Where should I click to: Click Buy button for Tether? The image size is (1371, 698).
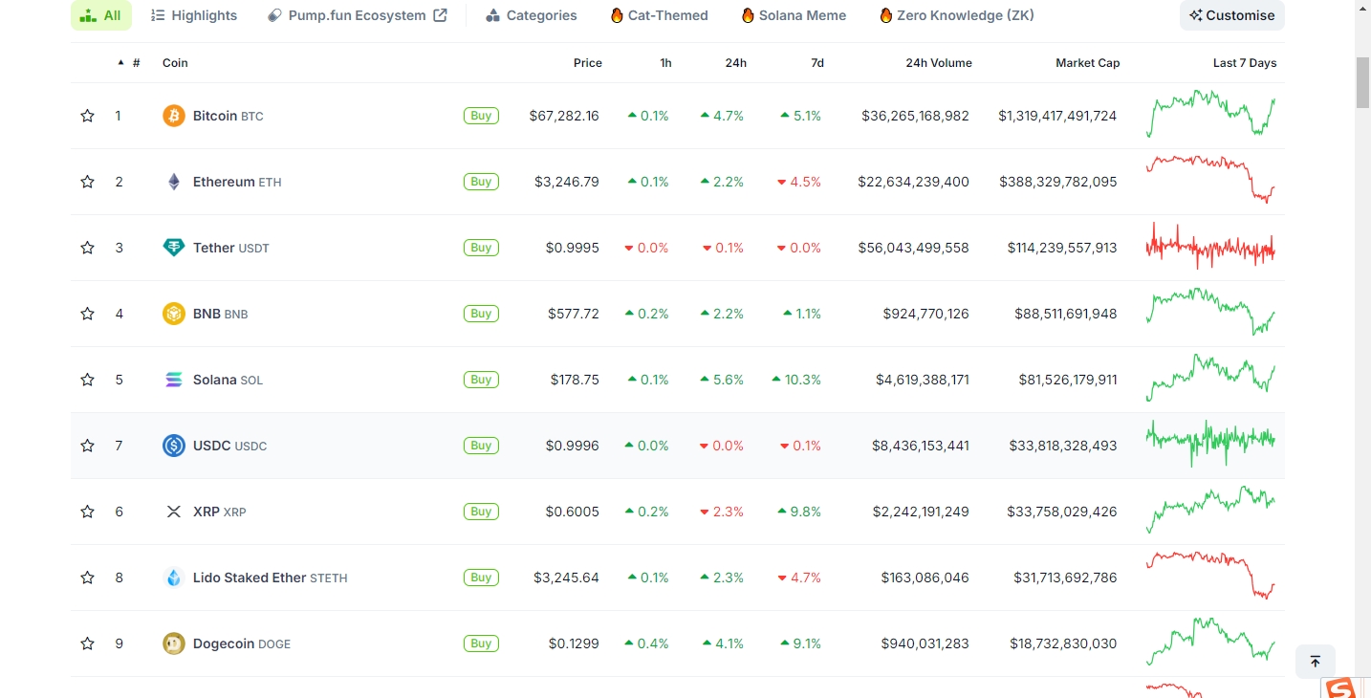coord(481,248)
